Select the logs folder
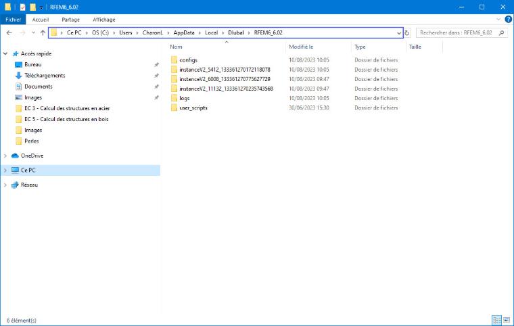 (x=185, y=98)
